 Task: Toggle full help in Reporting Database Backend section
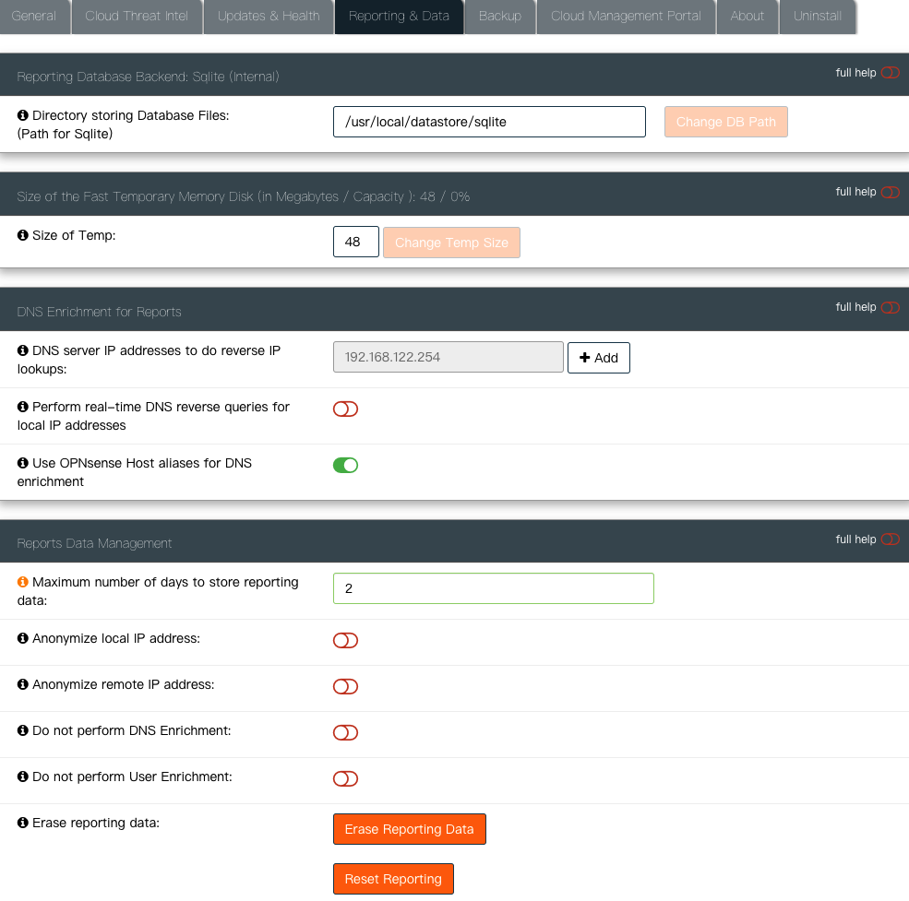click(x=890, y=73)
